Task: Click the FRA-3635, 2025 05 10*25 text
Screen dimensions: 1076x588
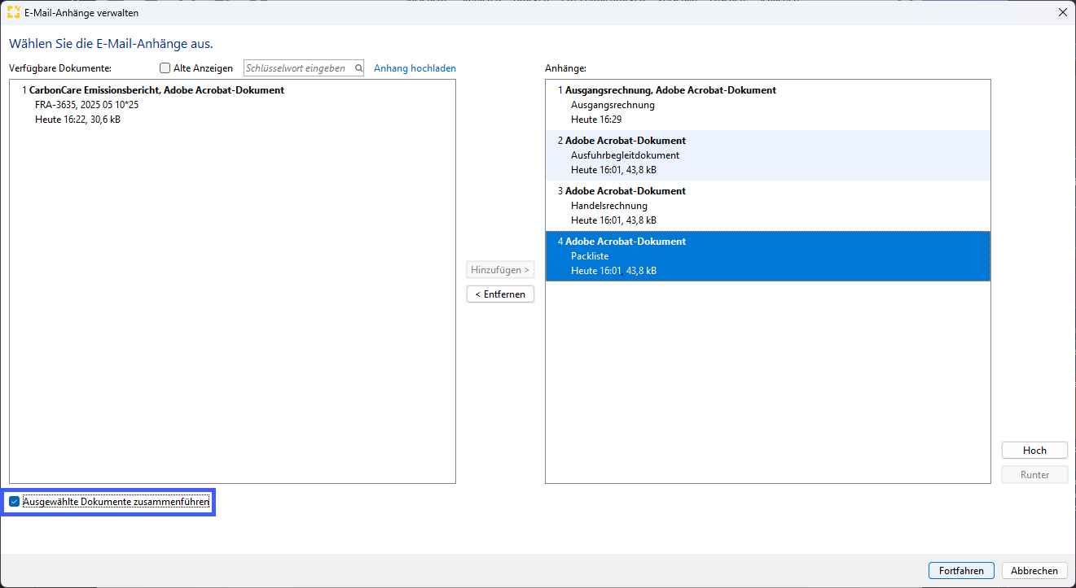Action: [87, 105]
